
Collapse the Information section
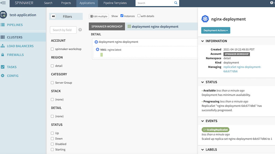pos(202,41)
